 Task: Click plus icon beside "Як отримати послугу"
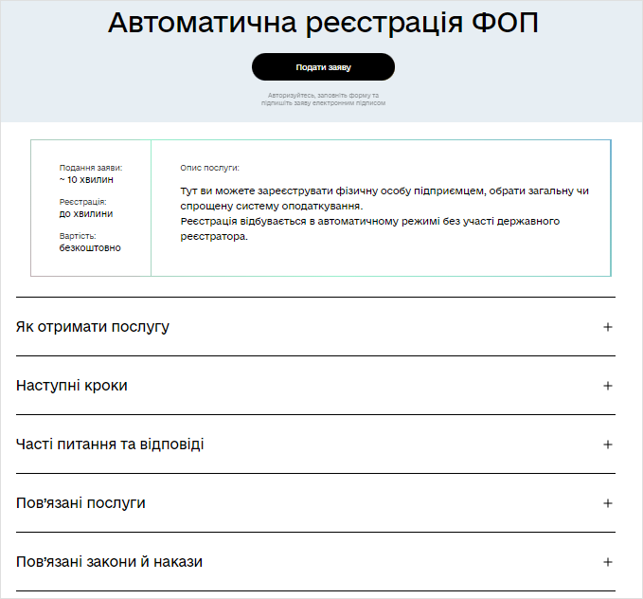(608, 327)
